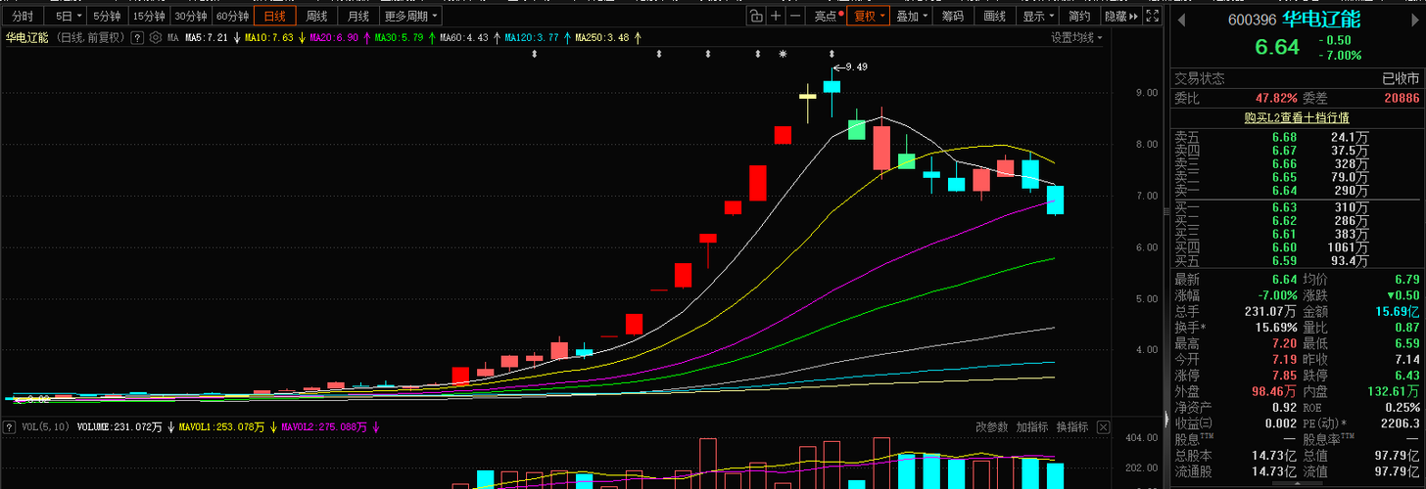
Task: Hide side panel with 隐藏 button
Action: pos(1120,16)
